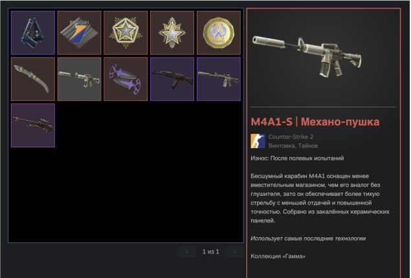Image resolution: width=411 pixels, height=278 pixels.
Task: Select the purple shadow daggers item
Action: [126, 79]
